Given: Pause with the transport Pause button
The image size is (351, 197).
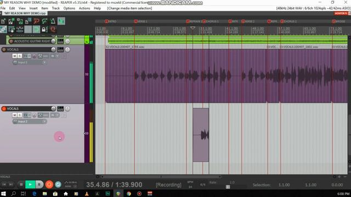Looking at the screenshot, I should pyautogui.click(x=39, y=184).
